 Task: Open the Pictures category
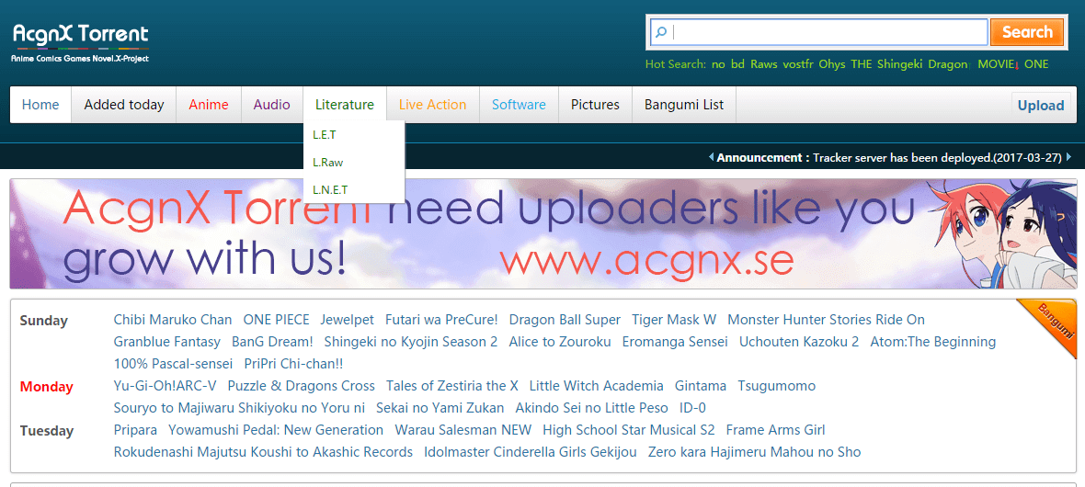[595, 105]
